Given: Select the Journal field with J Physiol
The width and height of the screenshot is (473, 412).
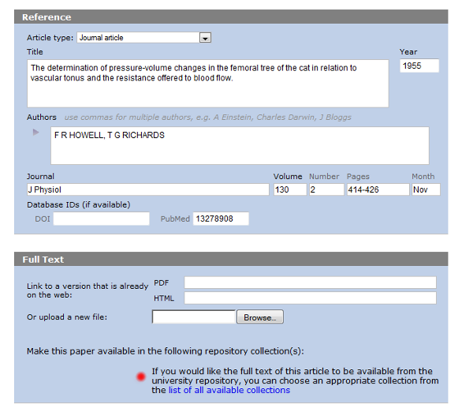Looking at the screenshot, I should (147, 189).
